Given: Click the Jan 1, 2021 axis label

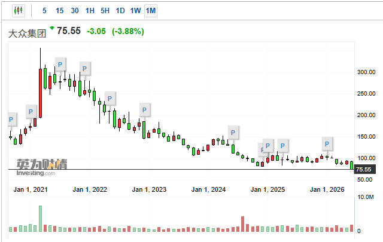Looking at the screenshot, I should [x=31, y=189].
